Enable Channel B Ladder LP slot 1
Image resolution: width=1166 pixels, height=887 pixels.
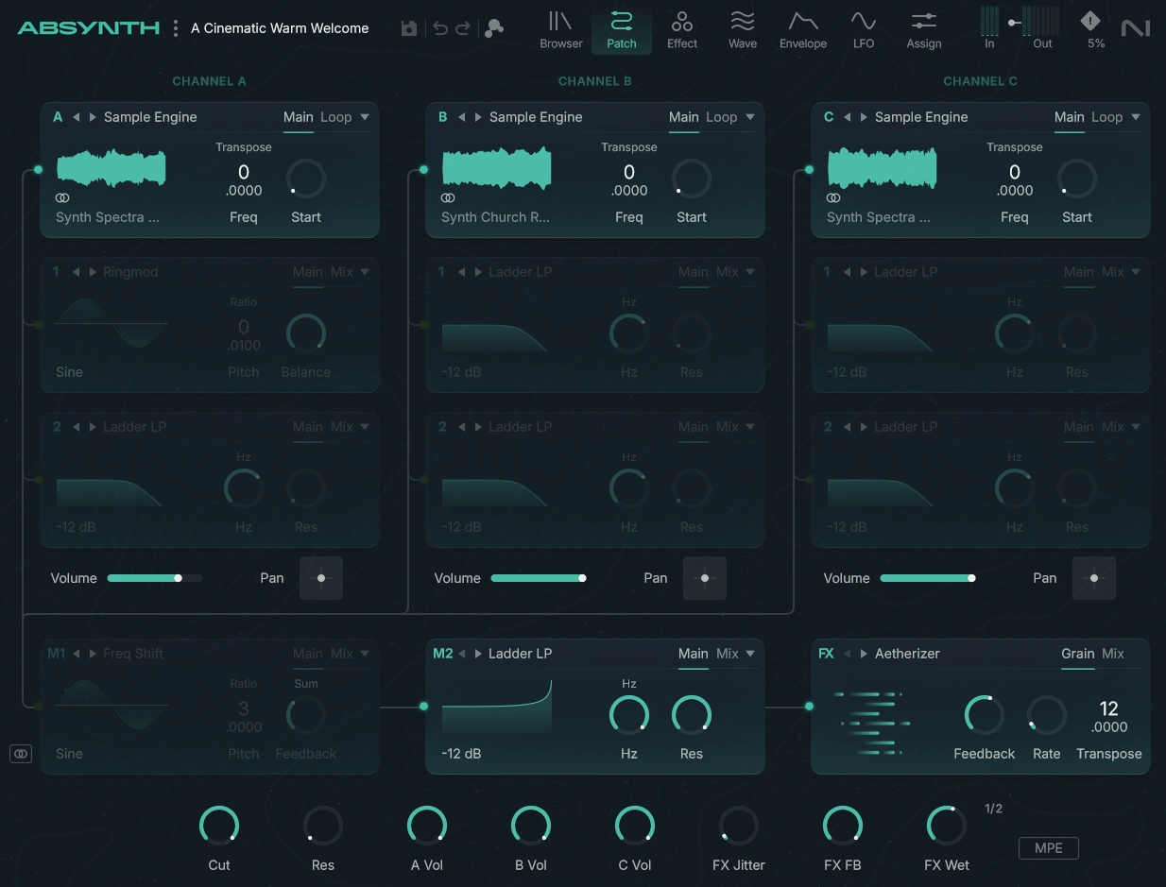pos(423,325)
